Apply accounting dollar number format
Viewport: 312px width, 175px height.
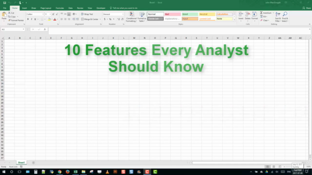click(105, 19)
